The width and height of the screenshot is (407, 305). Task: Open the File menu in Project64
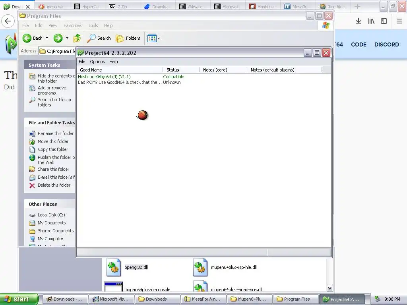tap(82, 62)
